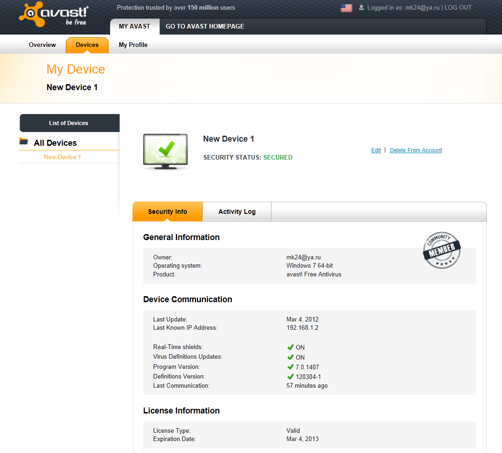Click the LOG OUT link
This screenshot has height=453, width=502.
(x=458, y=8)
